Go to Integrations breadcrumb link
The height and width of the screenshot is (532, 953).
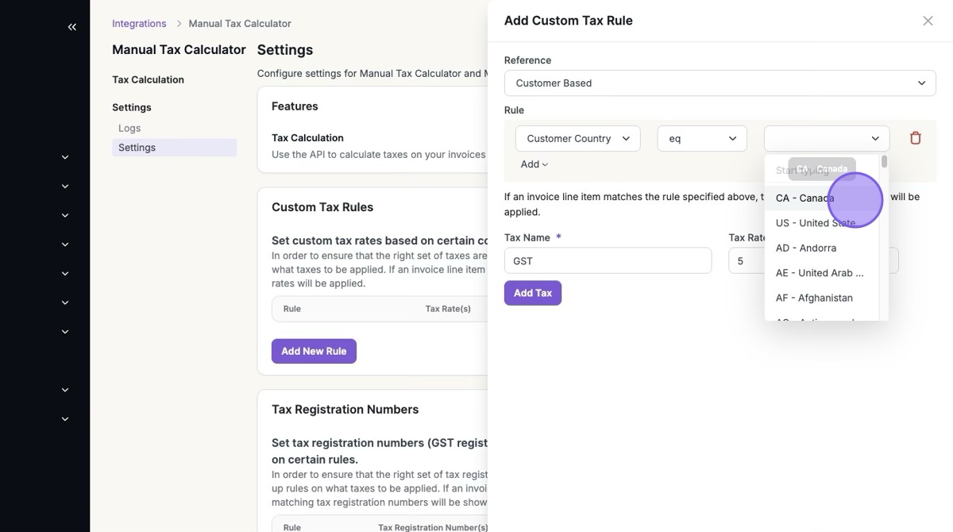pyautogui.click(x=139, y=24)
